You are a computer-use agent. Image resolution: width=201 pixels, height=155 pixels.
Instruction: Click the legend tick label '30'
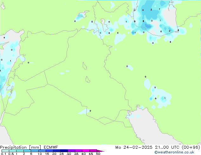[x=69, y=154]
